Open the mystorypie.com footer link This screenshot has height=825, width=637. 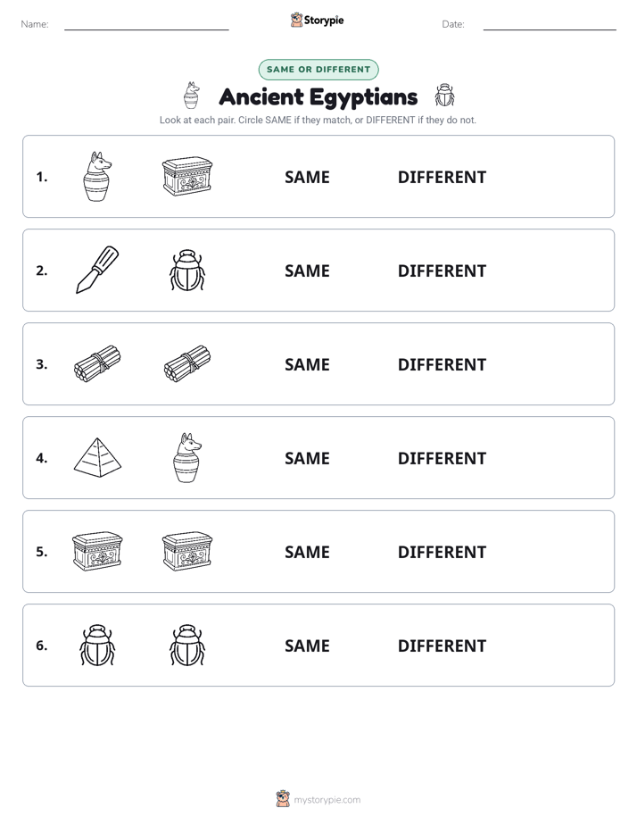click(x=318, y=799)
